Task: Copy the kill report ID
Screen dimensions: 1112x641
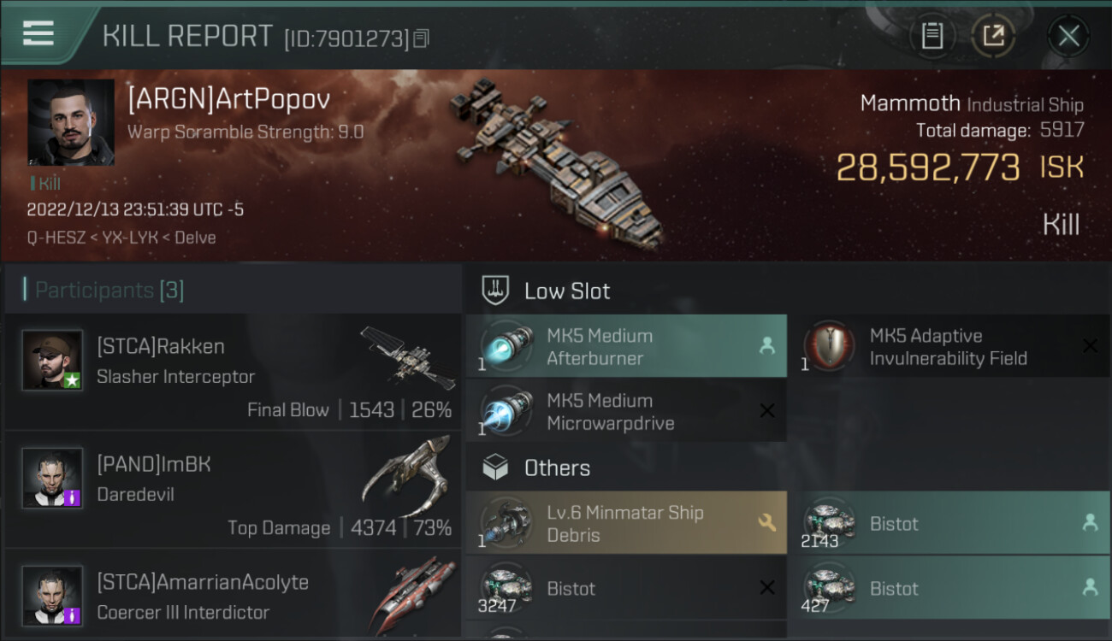Action: pos(420,38)
